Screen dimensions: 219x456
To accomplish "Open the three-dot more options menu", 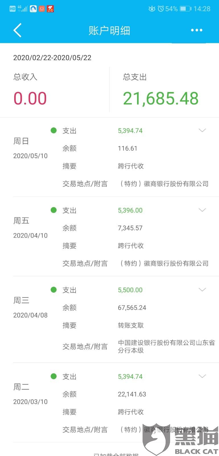I will [x=197, y=30].
